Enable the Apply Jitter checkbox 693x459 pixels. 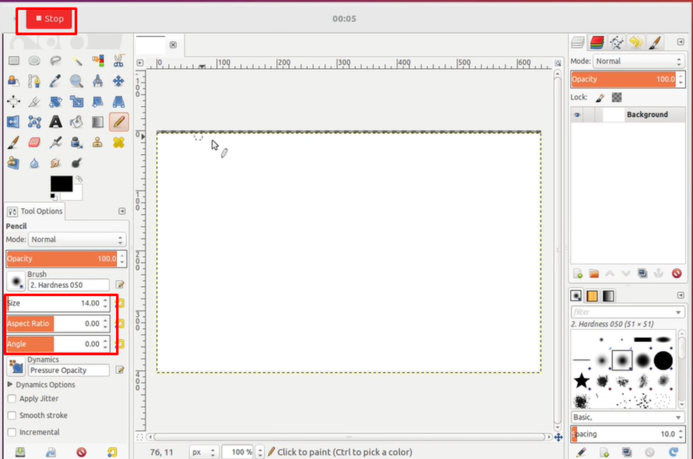coord(11,399)
